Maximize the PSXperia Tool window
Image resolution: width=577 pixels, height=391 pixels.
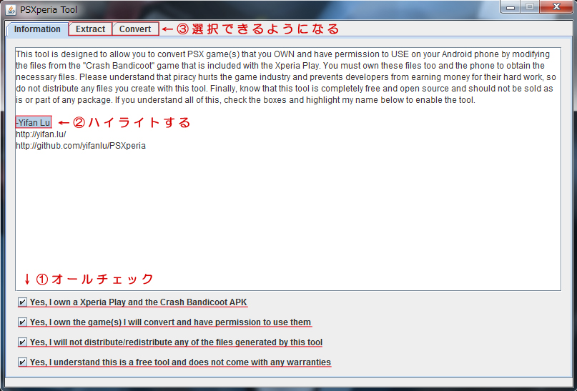point(530,7)
